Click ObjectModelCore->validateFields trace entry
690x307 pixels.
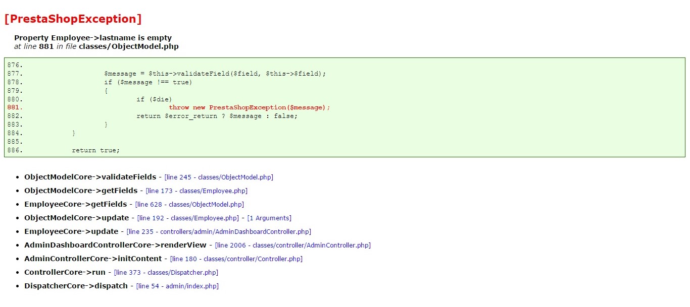point(90,177)
